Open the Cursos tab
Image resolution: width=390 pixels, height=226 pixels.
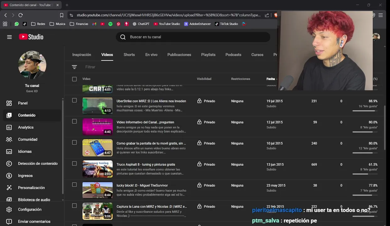tap(257, 55)
